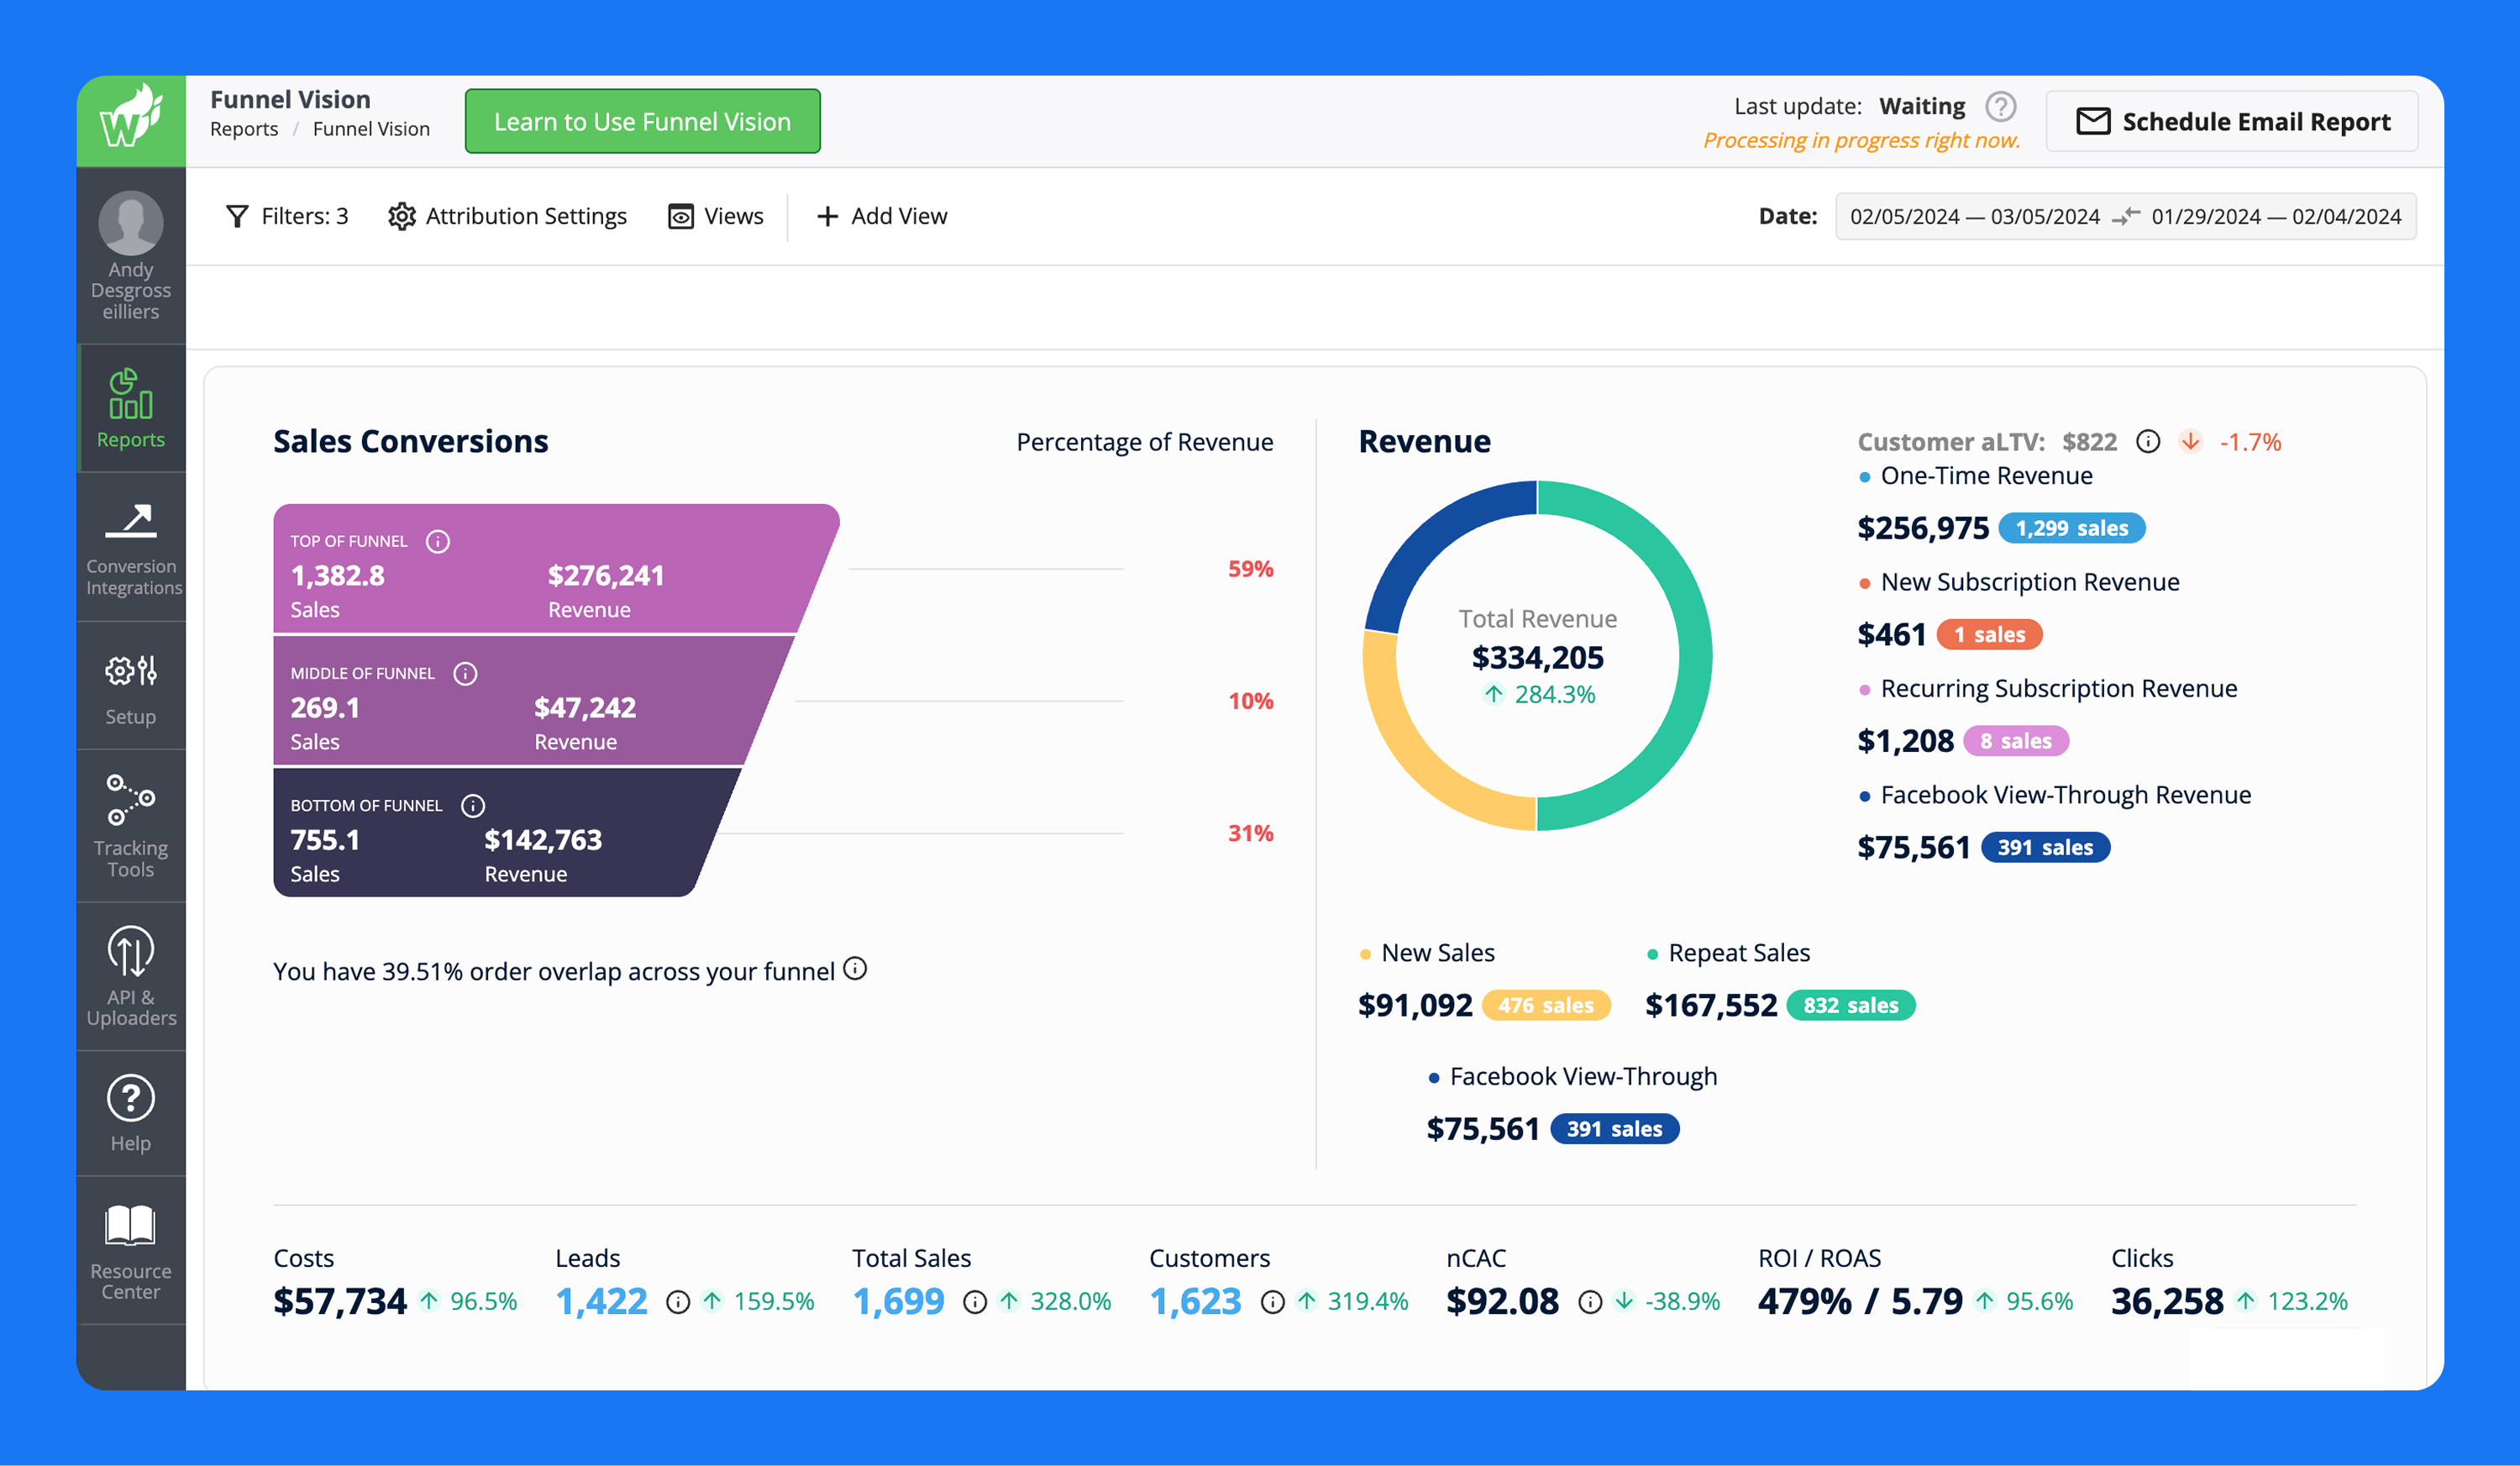Viewport: 2520px width, 1466px height.
Task: Click the 832 sales green badge
Action: tap(1850, 1005)
